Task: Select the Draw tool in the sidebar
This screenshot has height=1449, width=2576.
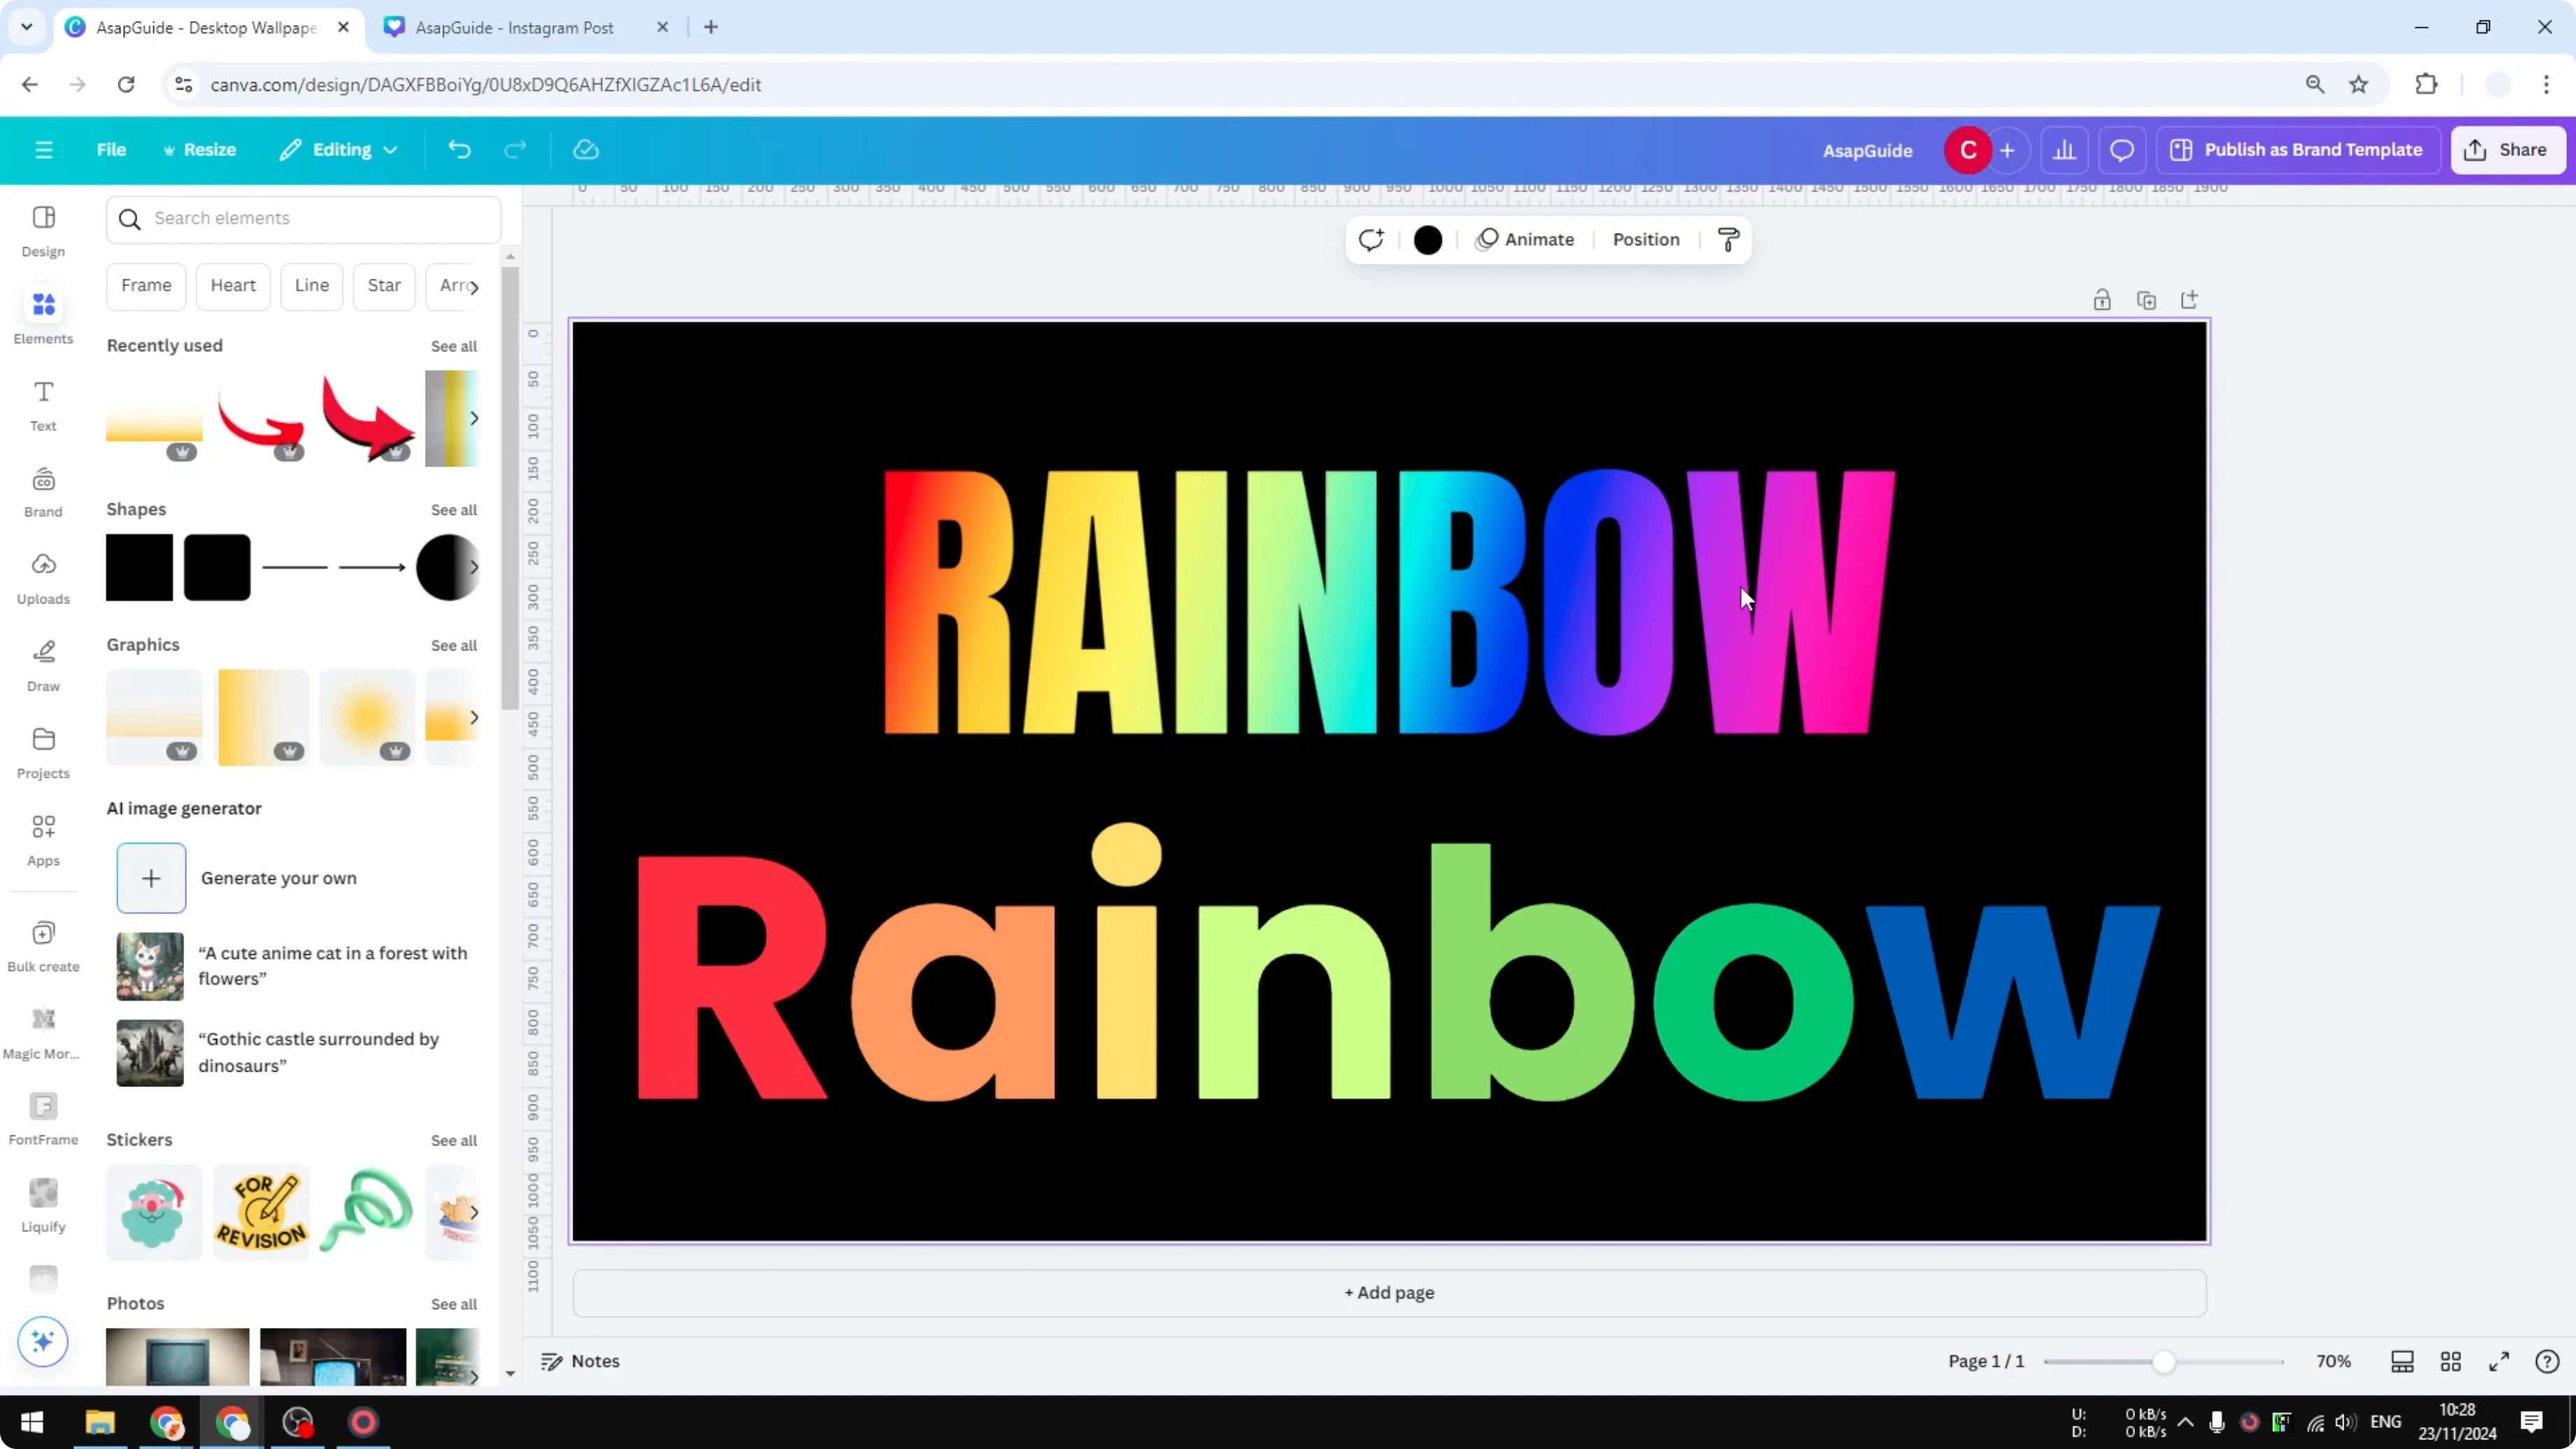Action: pyautogui.click(x=43, y=663)
